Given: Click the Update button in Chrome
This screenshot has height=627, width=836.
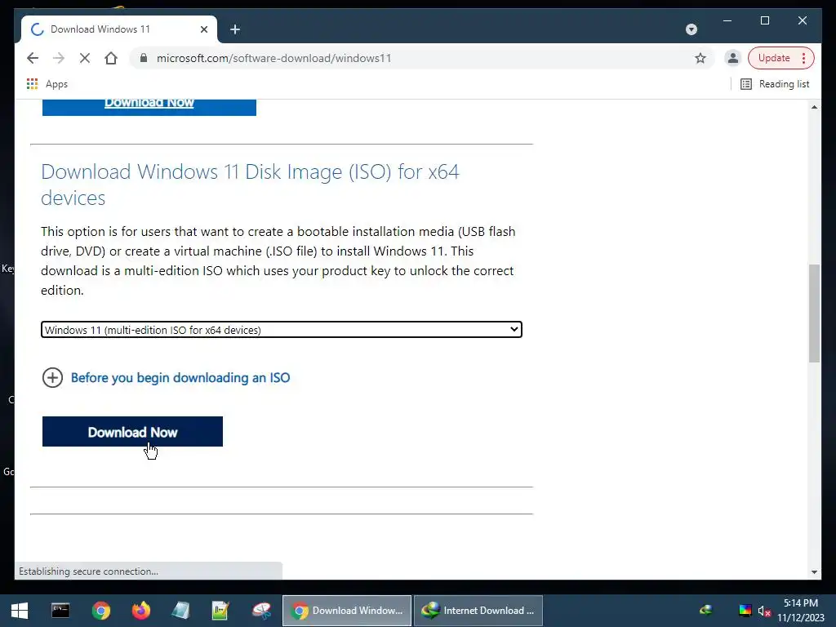Looking at the screenshot, I should coord(774,58).
